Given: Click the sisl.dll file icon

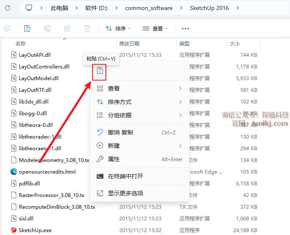Looking at the screenshot, I should (14, 218).
